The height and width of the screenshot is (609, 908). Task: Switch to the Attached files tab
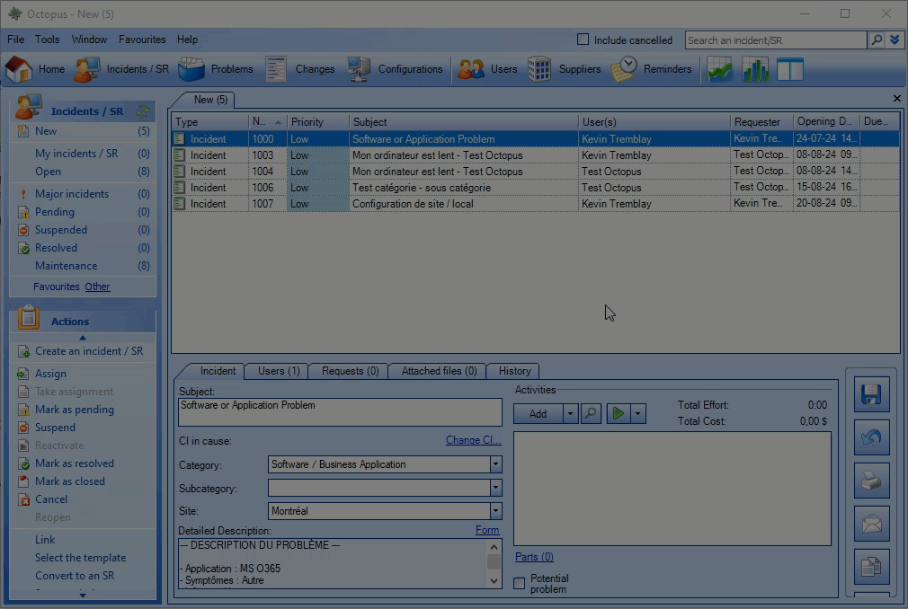coord(439,371)
